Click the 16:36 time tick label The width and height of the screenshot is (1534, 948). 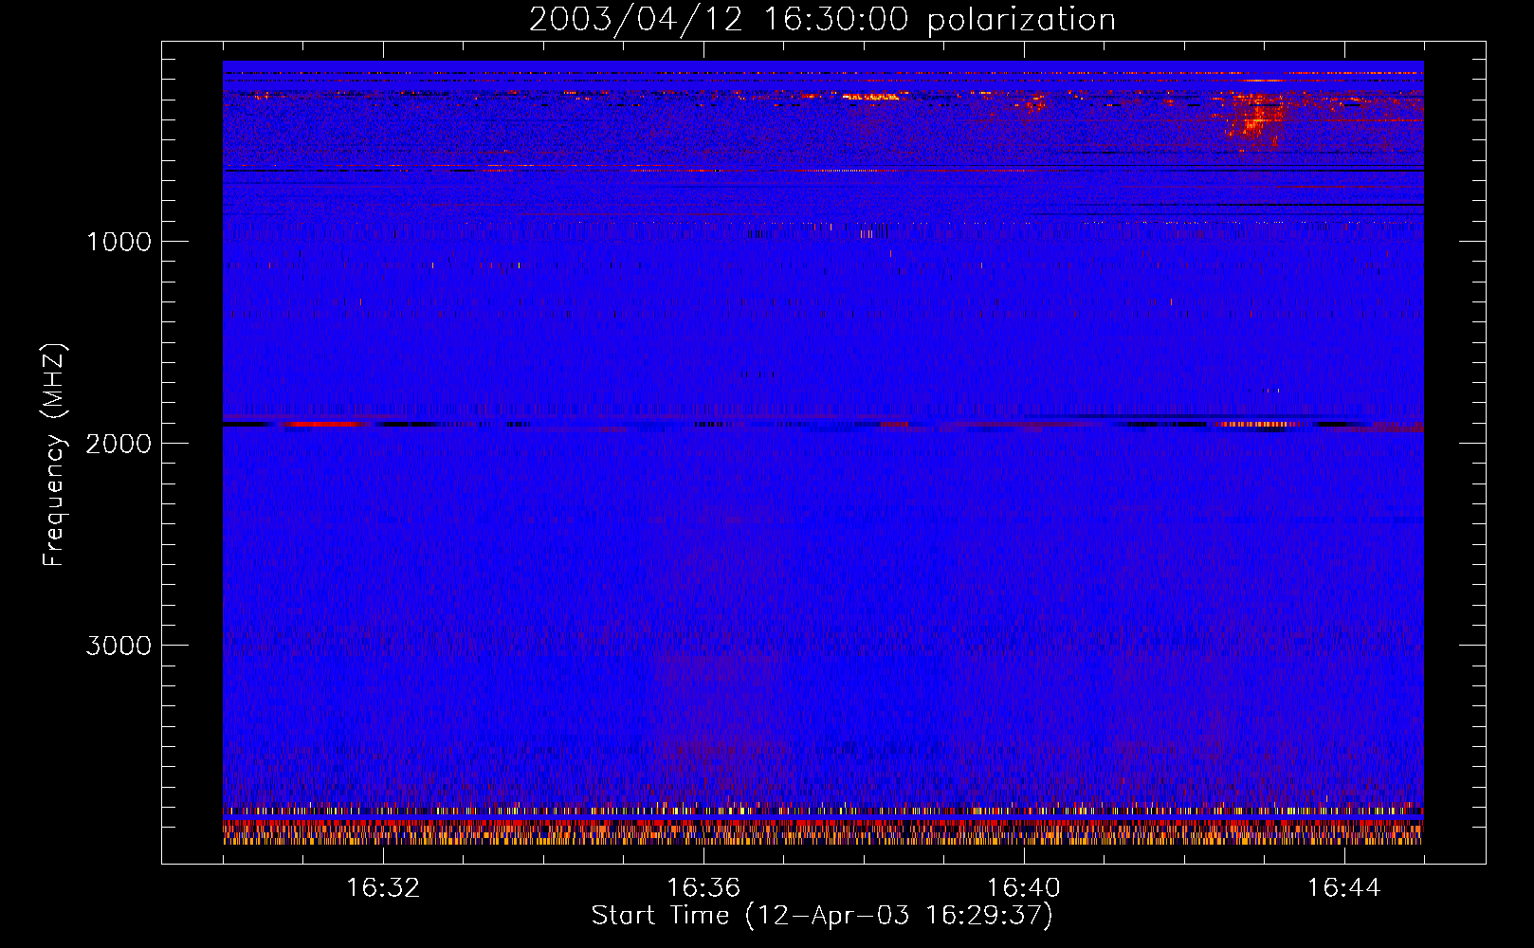click(703, 888)
